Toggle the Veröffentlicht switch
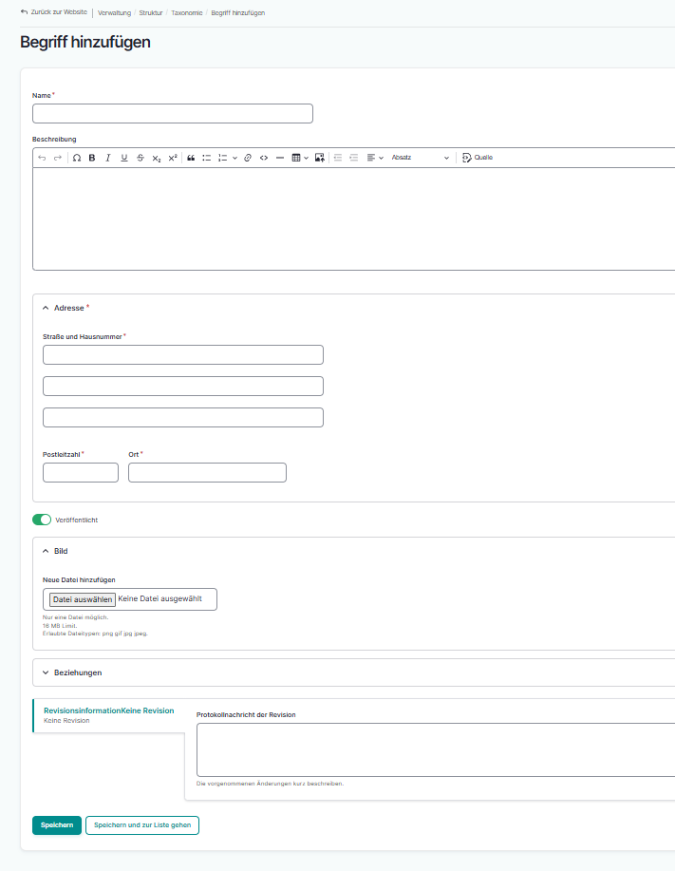Screen dimensions: 675x871 42,520
